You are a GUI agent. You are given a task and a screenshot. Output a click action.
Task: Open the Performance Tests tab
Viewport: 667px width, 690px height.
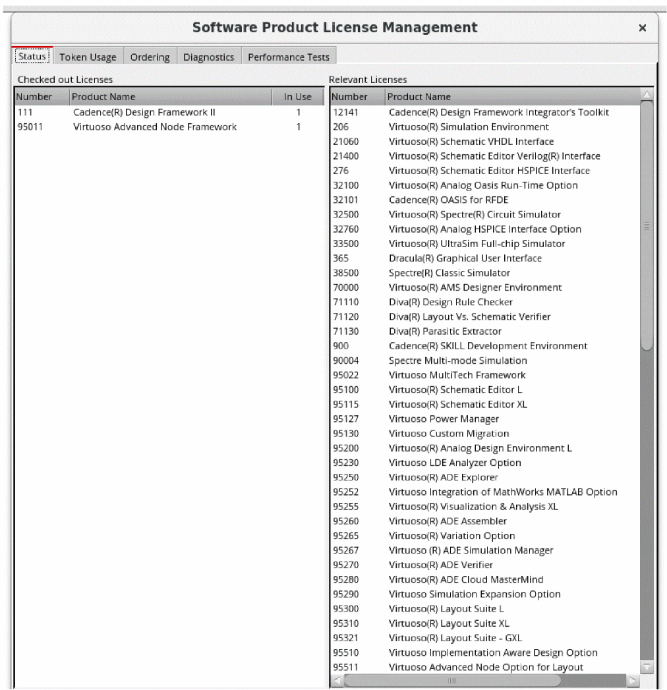pos(288,57)
